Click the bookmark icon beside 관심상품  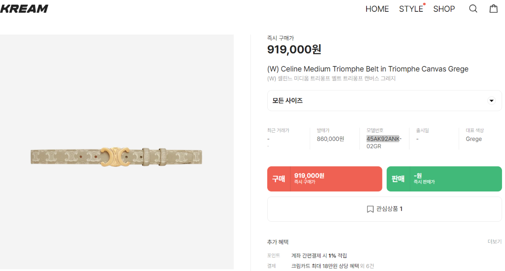tap(370, 209)
